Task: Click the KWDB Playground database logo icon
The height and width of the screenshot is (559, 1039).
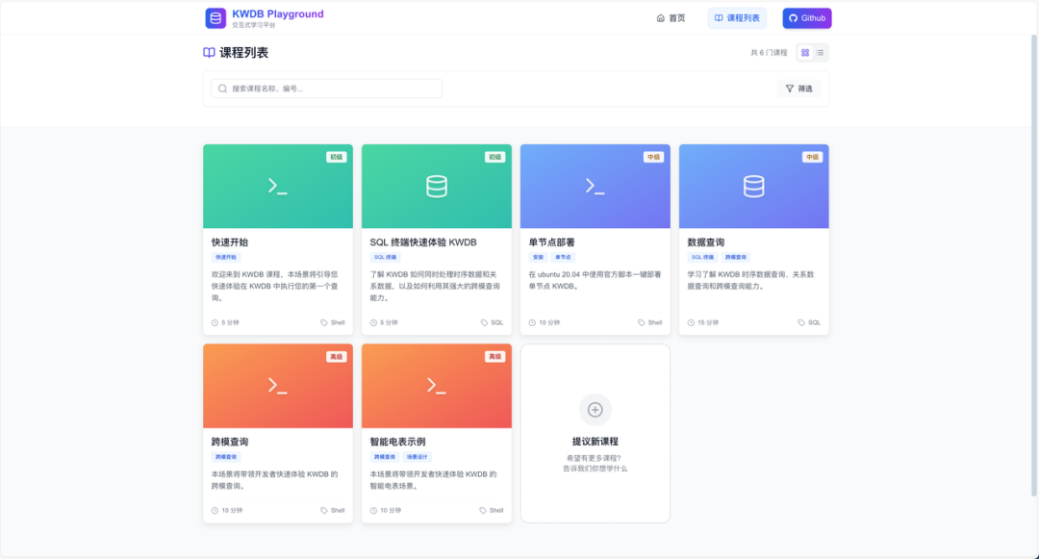Action: [x=215, y=18]
